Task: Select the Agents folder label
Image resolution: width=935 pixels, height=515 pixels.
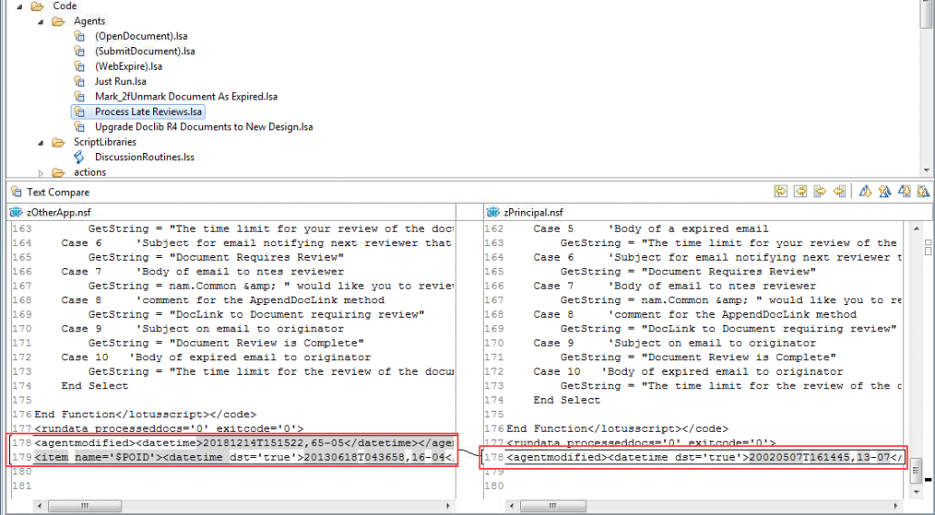Action: (90, 21)
